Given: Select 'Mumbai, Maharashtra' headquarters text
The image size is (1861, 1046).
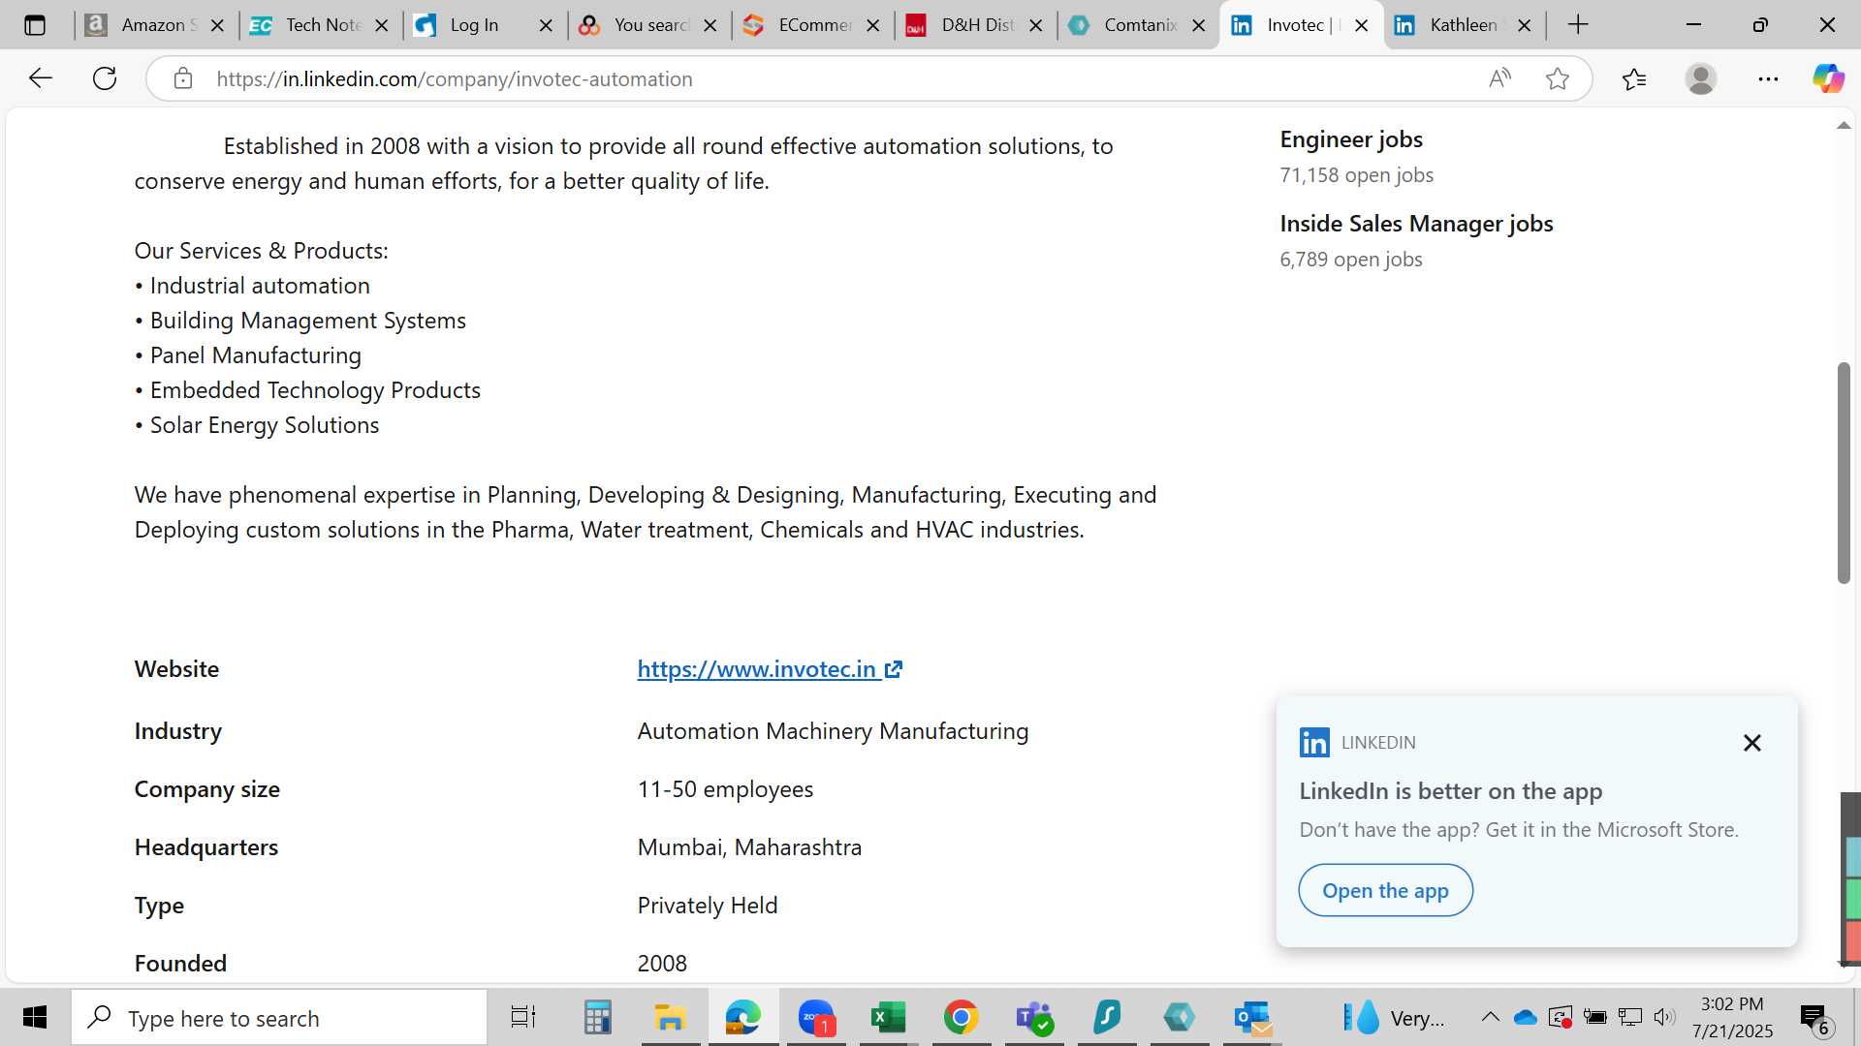Looking at the screenshot, I should point(749,847).
